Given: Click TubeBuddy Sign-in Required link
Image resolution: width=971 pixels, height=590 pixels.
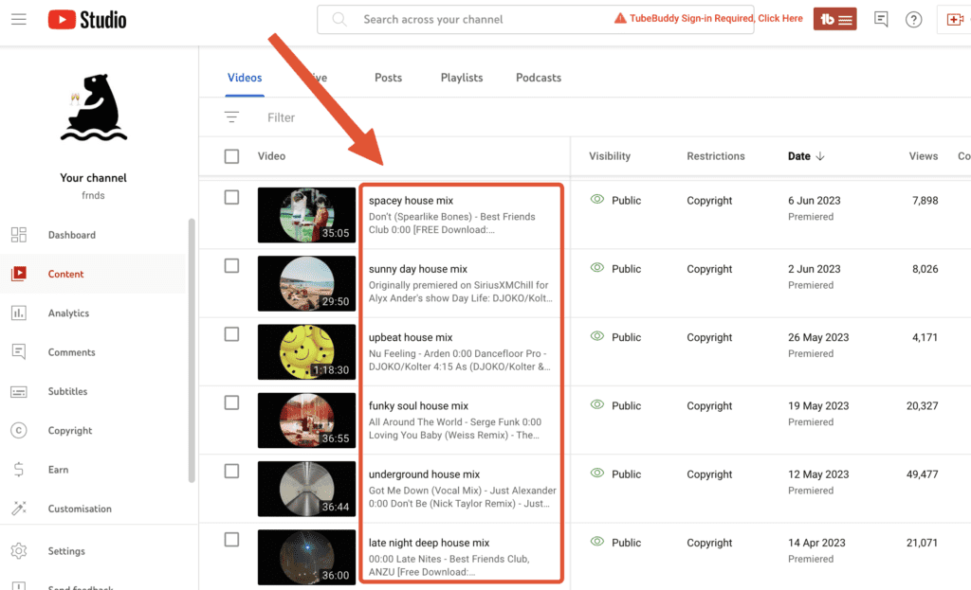Looking at the screenshot, I should coord(709,19).
